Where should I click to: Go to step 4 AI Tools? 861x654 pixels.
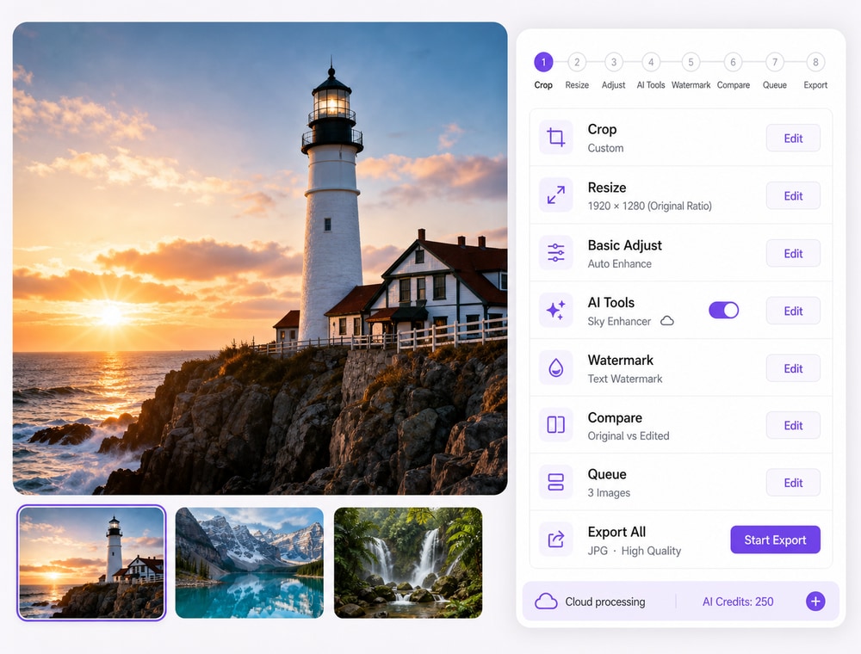tap(651, 62)
